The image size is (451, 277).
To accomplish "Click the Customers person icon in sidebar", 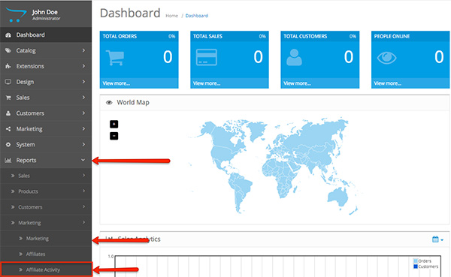I will tap(8, 113).
